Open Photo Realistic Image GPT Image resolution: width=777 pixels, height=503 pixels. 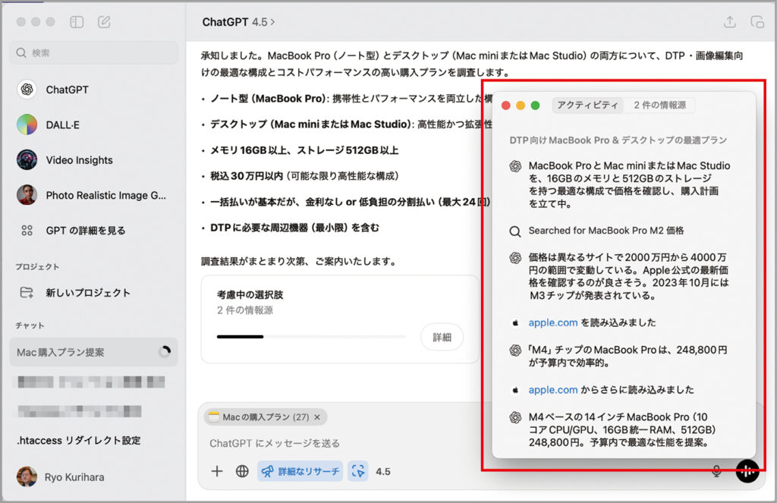pos(106,195)
